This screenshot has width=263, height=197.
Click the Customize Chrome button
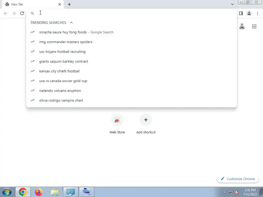(238, 179)
